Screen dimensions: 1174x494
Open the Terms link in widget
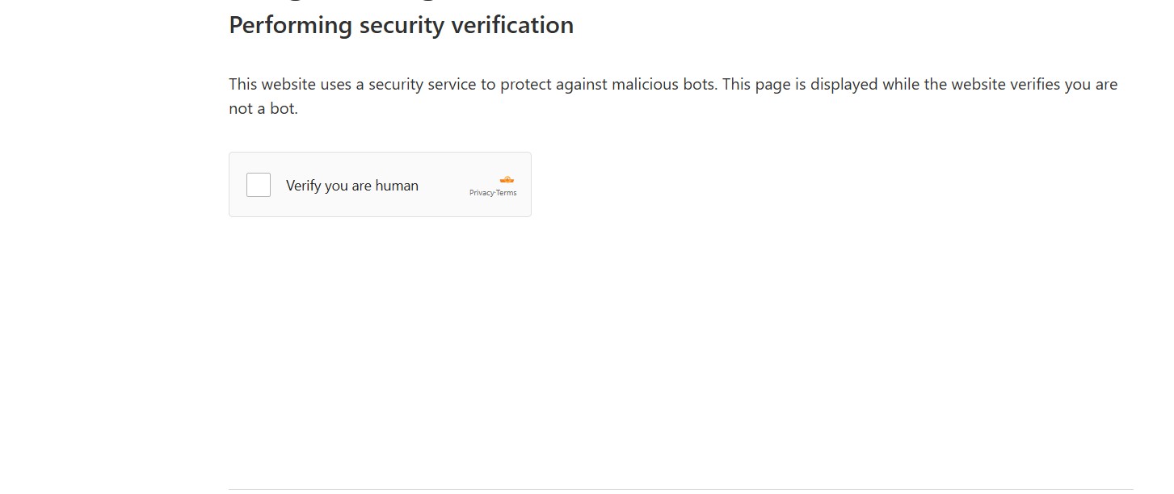[507, 193]
